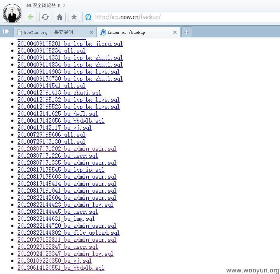Open 20120813145414_ba_admin_user.sql link
280x274 pixels.
[x=67, y=184]
